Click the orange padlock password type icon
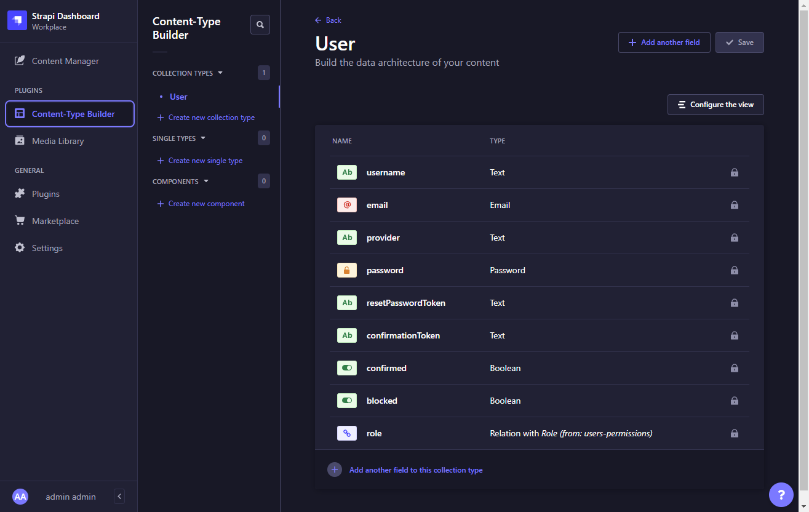The width and height of the screenshot is (809, 512). coord(347,270)
